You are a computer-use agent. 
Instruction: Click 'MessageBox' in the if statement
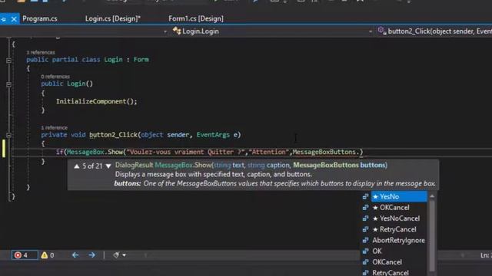85,152
